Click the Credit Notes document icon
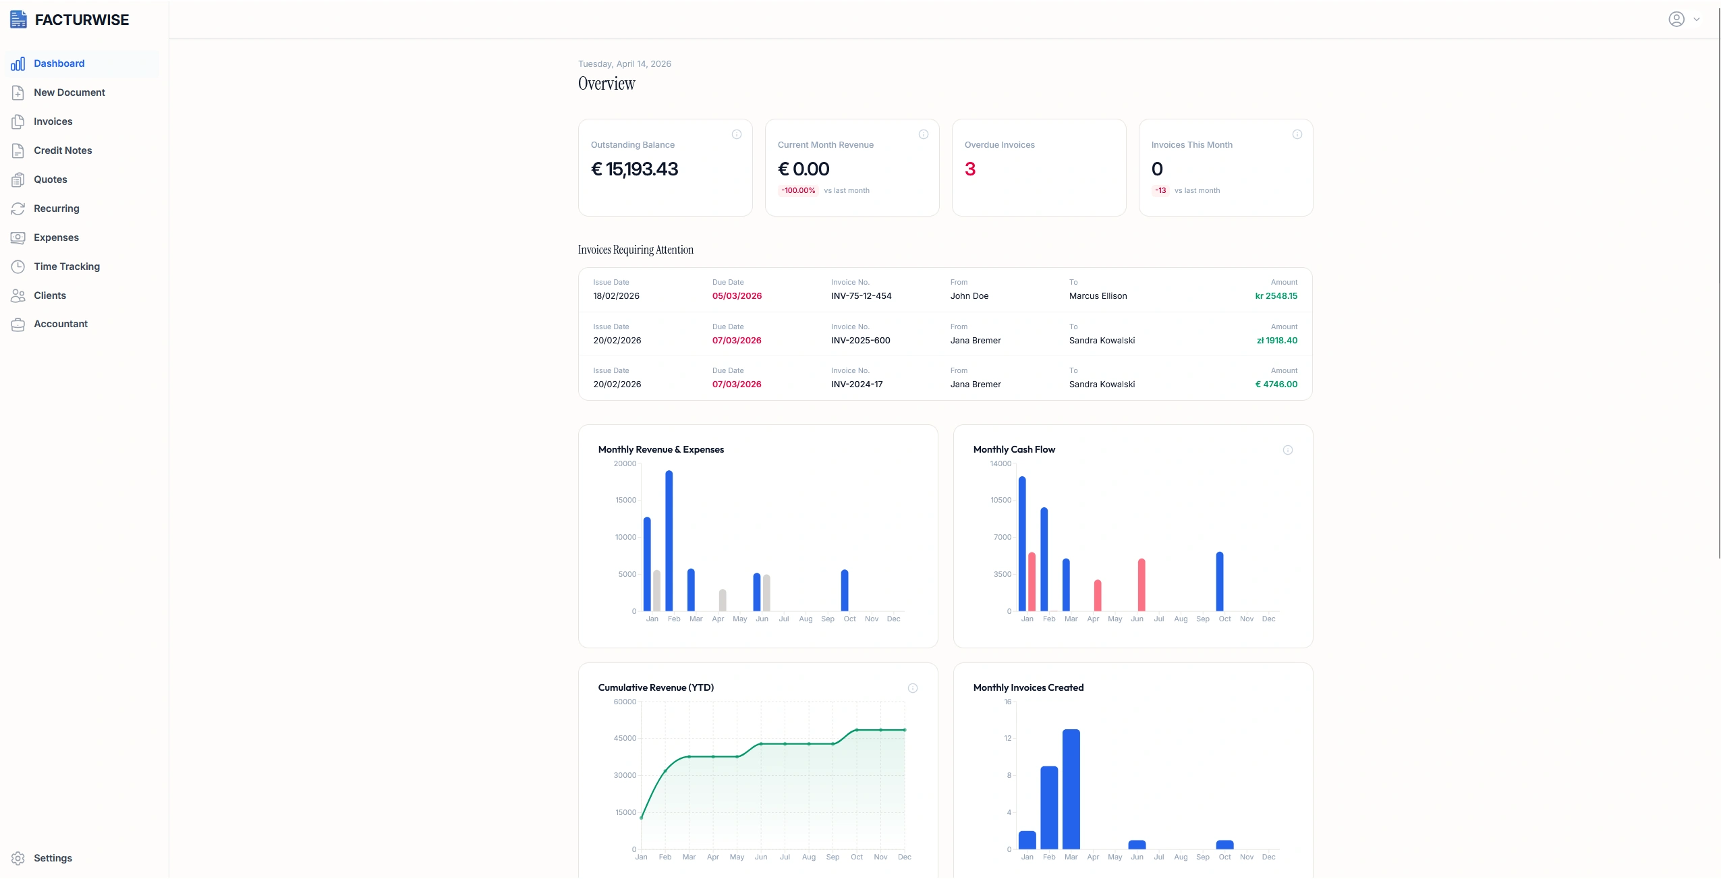Viewport: 1721px width, 879px height. [18, 150]
